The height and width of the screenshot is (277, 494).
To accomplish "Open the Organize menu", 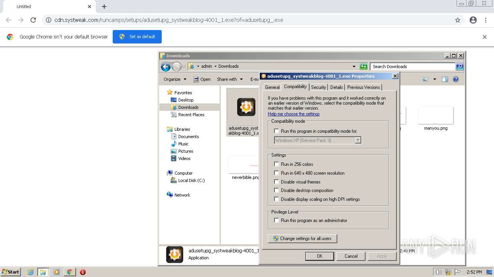I will [x=175, y=79].
